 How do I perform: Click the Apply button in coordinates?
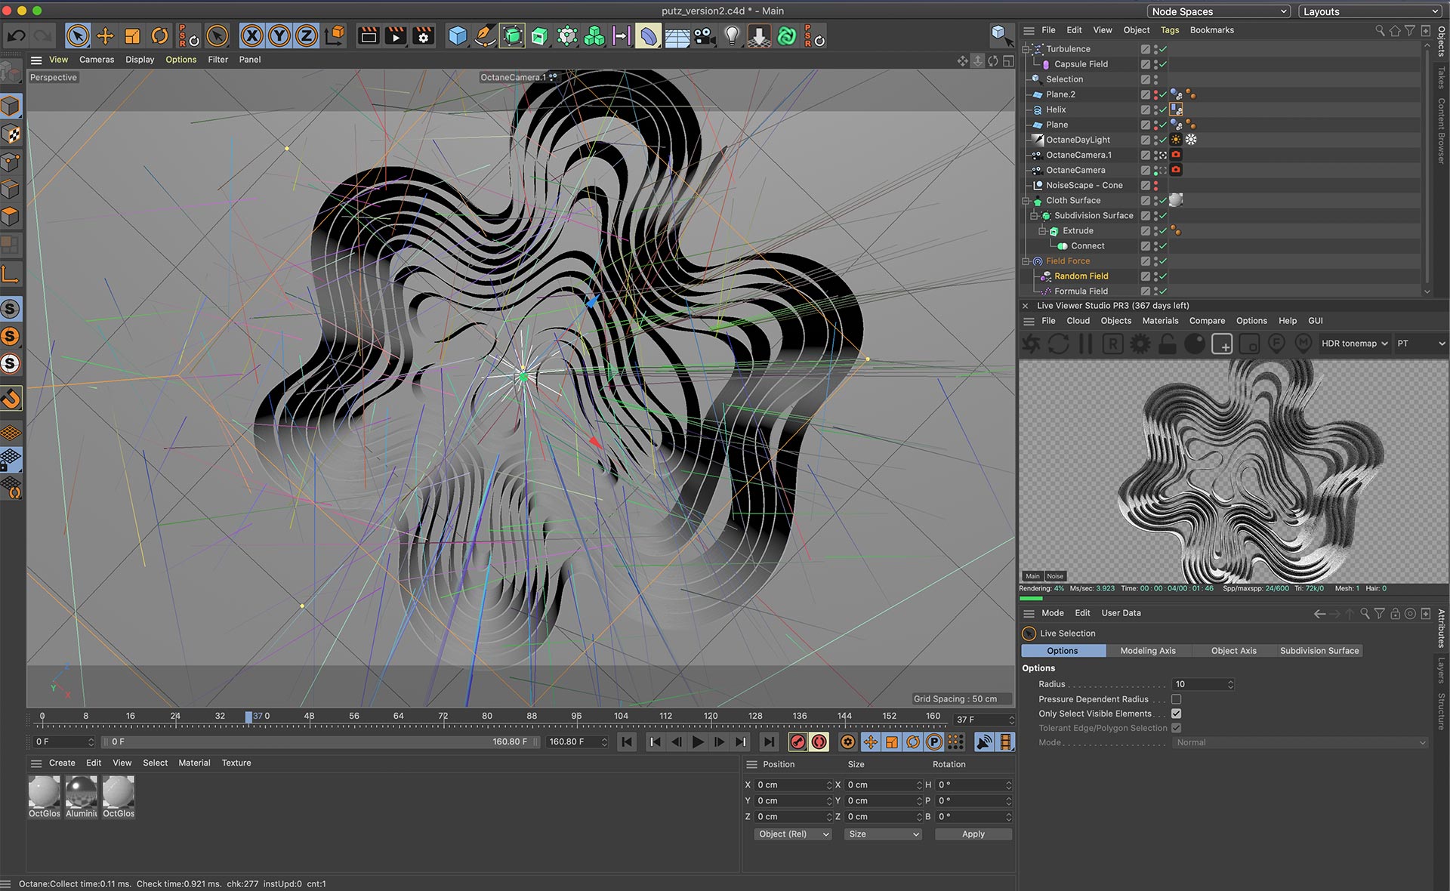point(973,834)
